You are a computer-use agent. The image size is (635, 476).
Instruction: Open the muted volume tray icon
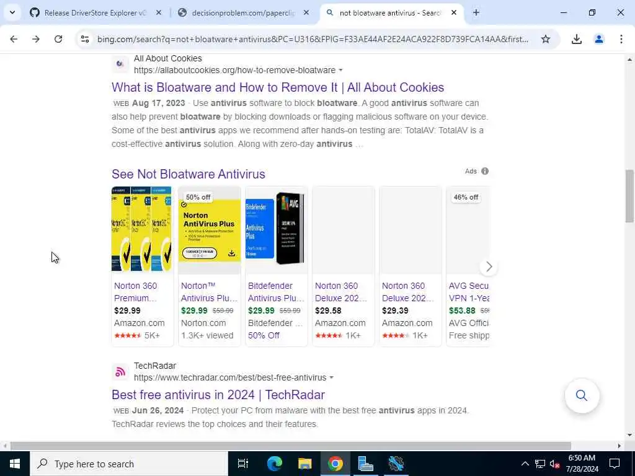[x=554, y=464]
